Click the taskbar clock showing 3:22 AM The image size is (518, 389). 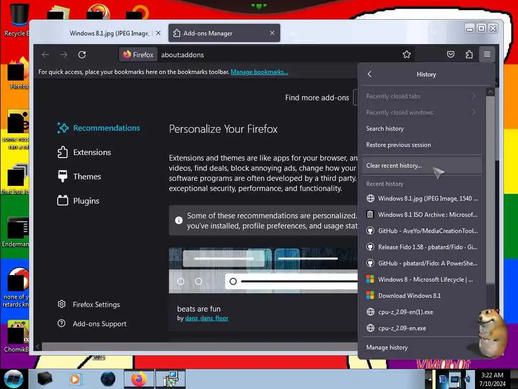[492, 379]
